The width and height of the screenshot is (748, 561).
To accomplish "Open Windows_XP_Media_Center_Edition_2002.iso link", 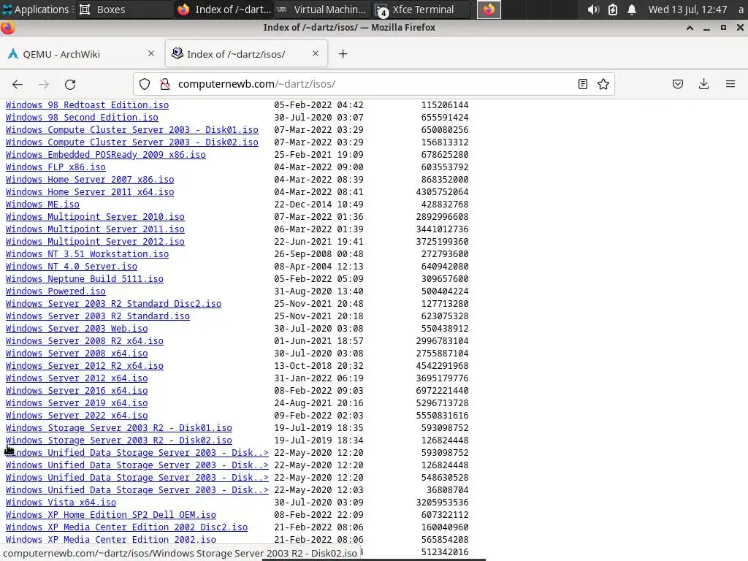I will tap(111, 539).
